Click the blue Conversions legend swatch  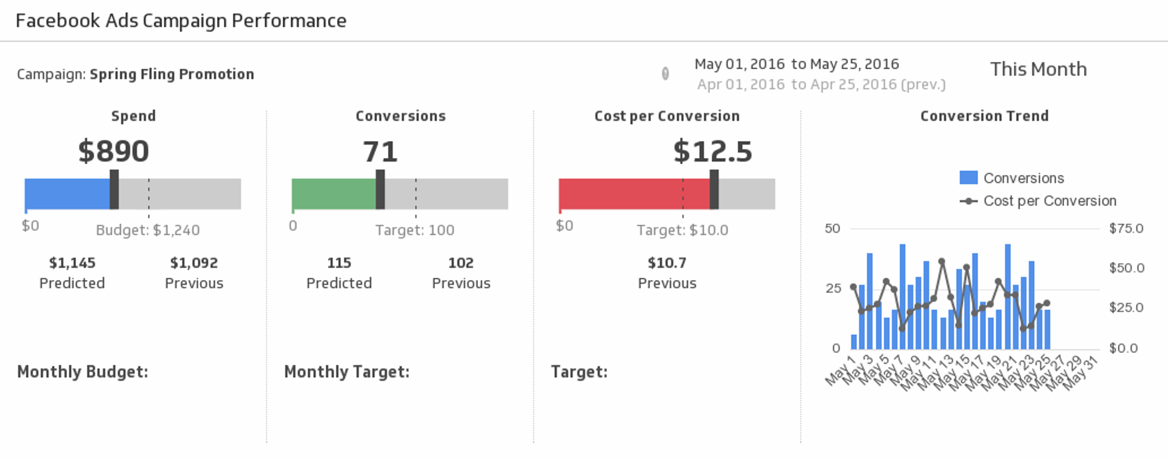pyautogui.click(x=968, y=177)
